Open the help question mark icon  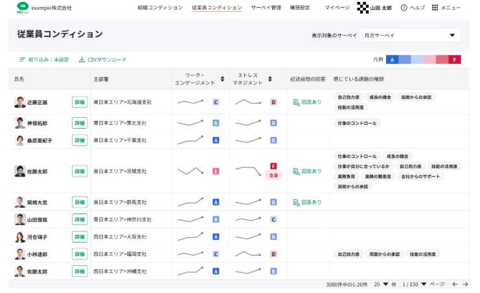(404, 8)
